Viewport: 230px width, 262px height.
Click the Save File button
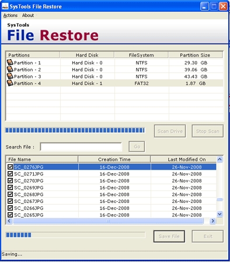point(169,236)
